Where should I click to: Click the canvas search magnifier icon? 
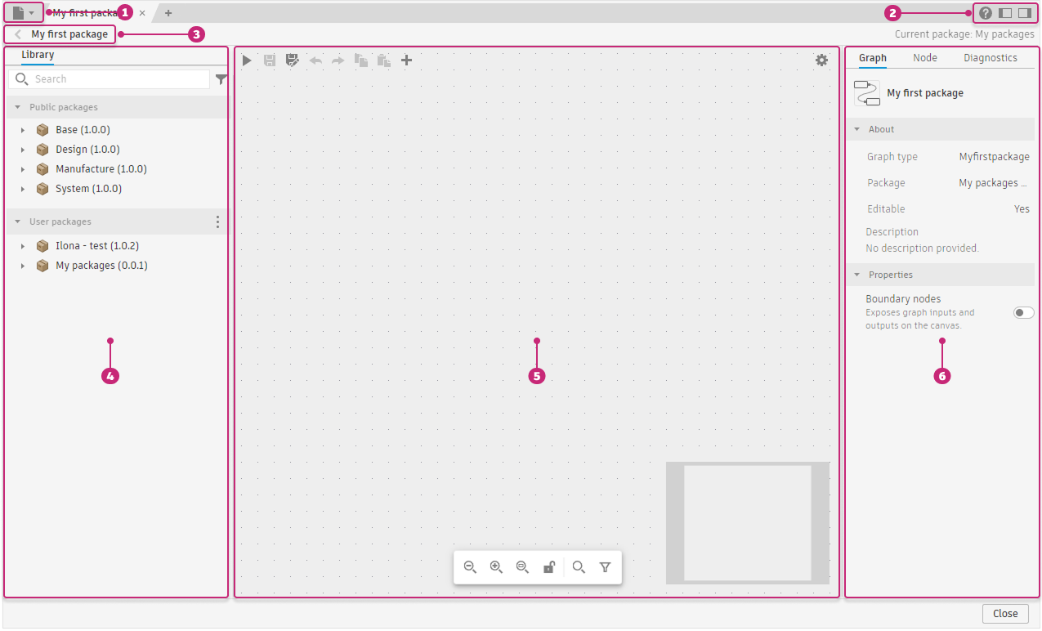579,567
